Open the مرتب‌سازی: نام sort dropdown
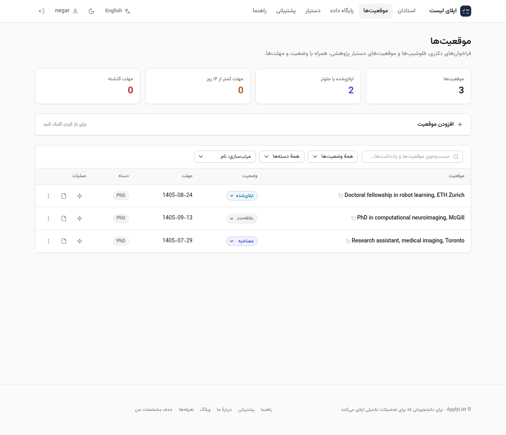This screenshot has width=506, height=435. coord(225,157)
